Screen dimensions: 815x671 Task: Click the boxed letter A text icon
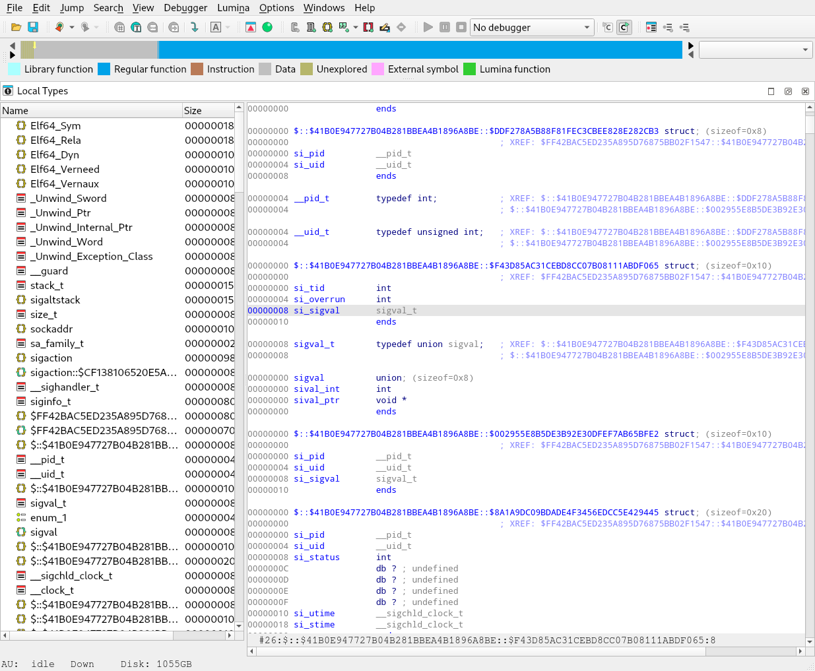pyautogui.click(x=216, y=27)
